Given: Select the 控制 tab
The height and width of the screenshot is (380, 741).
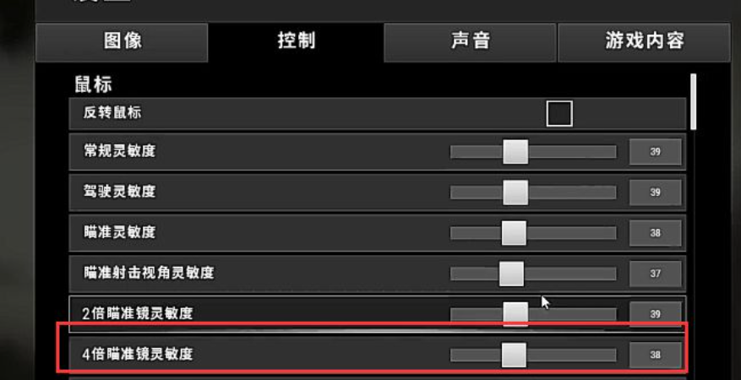Looking at the screenshot, I should tap(296, 42).
